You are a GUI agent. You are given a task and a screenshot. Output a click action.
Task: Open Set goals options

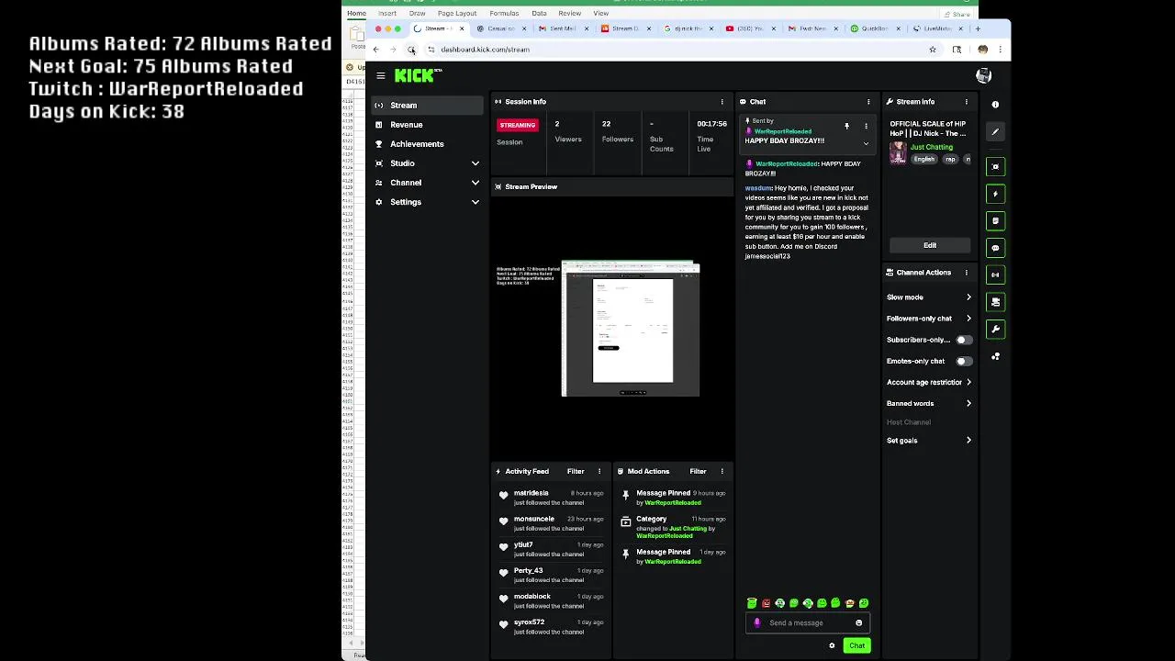pos(929,441)
